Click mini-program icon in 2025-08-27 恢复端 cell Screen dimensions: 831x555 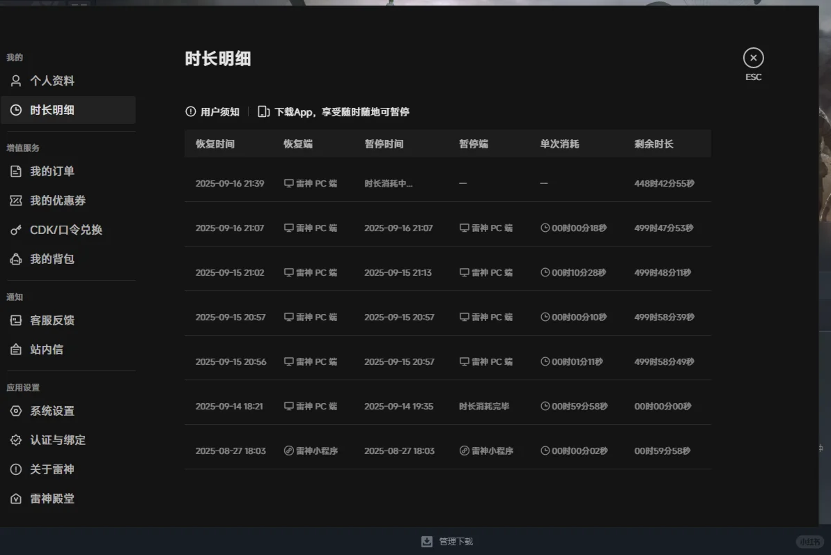[x=289, y=451]
